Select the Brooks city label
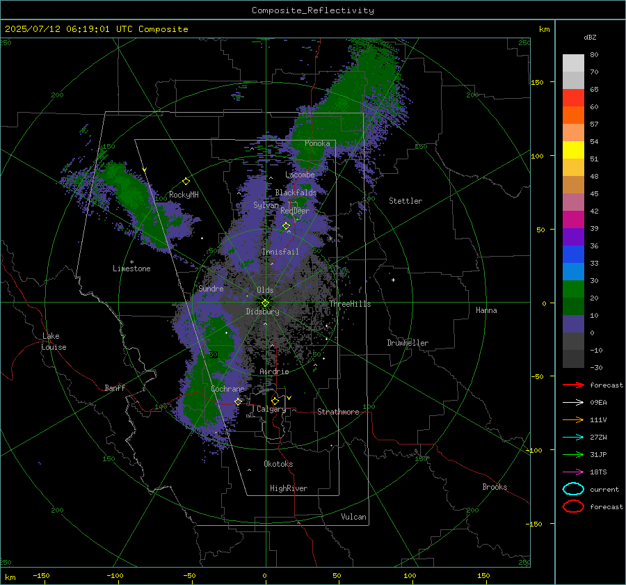Viewport: 626px width, 585px height. pos(495,487)
